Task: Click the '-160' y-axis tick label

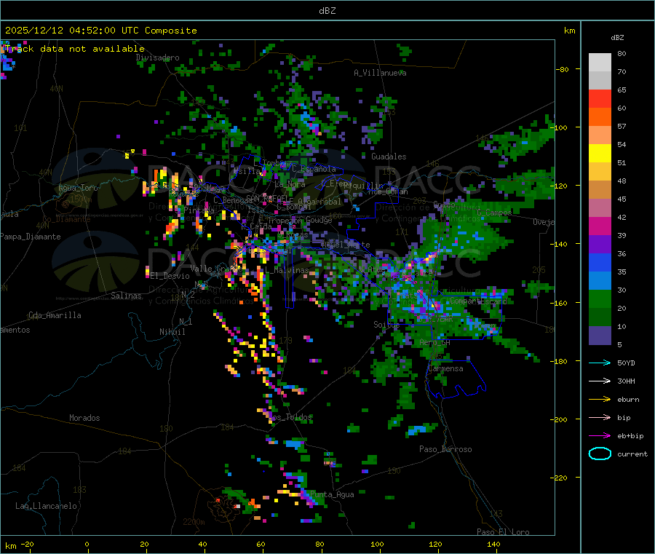Action: (x=560, y=303)
